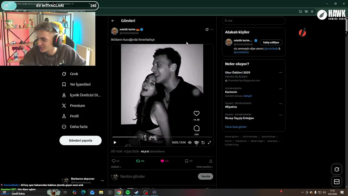The height and width of the screenshot is (196, 348).
Task: Seek on the video progress bar
Action: (162, 137)
